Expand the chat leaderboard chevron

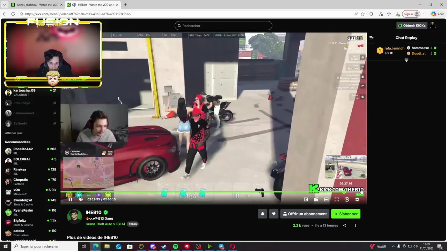click(x=406, y=60)
